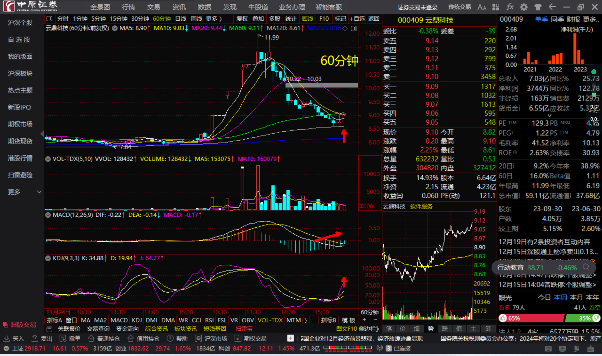Click 返回 to go back
The height and width of the screenshot is (356, 602).
pos(373,19)
